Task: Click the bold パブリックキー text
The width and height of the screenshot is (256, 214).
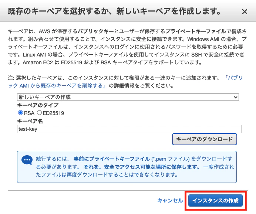Action: click(x=96, y=31)
